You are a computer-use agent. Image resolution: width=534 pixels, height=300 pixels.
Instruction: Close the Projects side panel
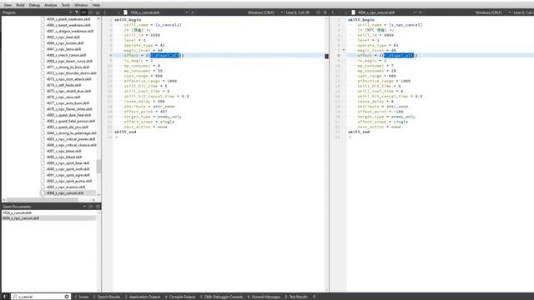[98, 12]
